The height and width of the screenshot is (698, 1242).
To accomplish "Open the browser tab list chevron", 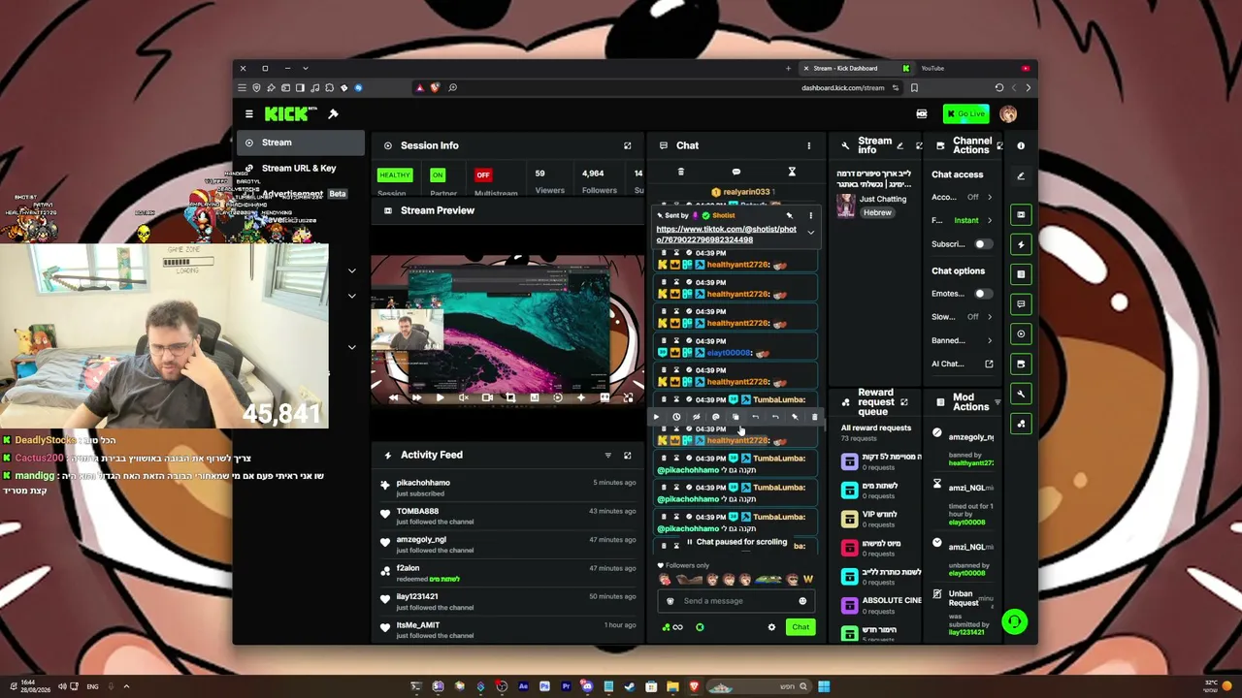I will 305,69.
